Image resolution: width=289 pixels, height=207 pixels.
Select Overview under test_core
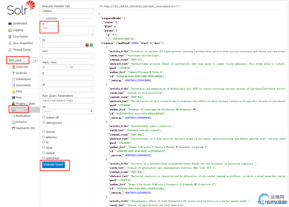point(22,67)
